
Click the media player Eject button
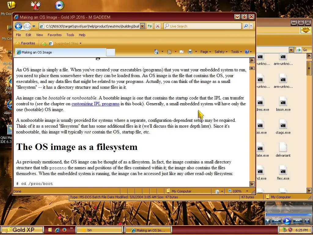307,221
